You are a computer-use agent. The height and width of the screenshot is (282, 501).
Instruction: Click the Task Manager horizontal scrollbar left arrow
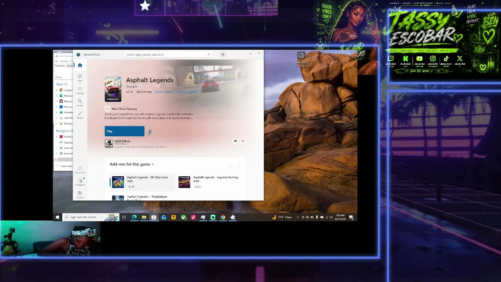click(56, 159)
